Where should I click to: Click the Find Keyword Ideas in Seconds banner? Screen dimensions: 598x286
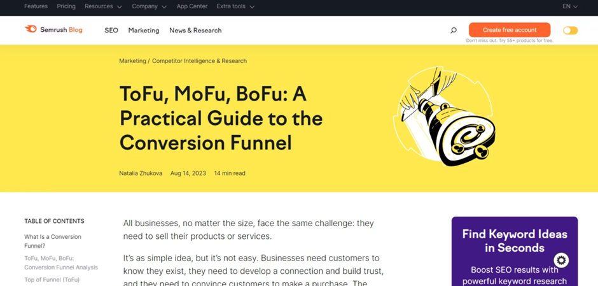point(515,251)
